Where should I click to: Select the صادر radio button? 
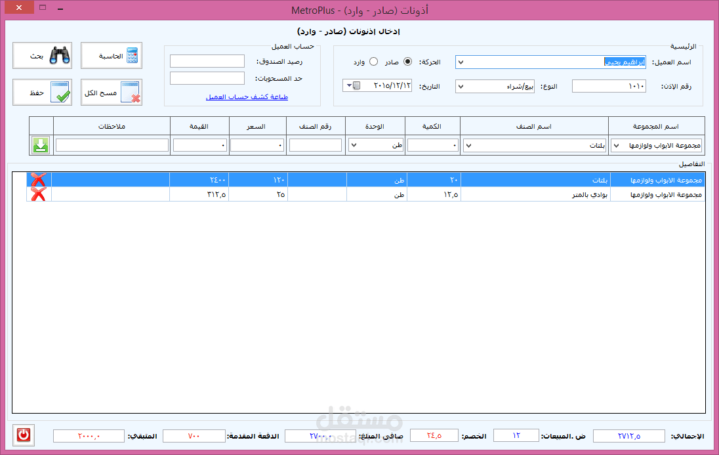[x=407, y=61]
